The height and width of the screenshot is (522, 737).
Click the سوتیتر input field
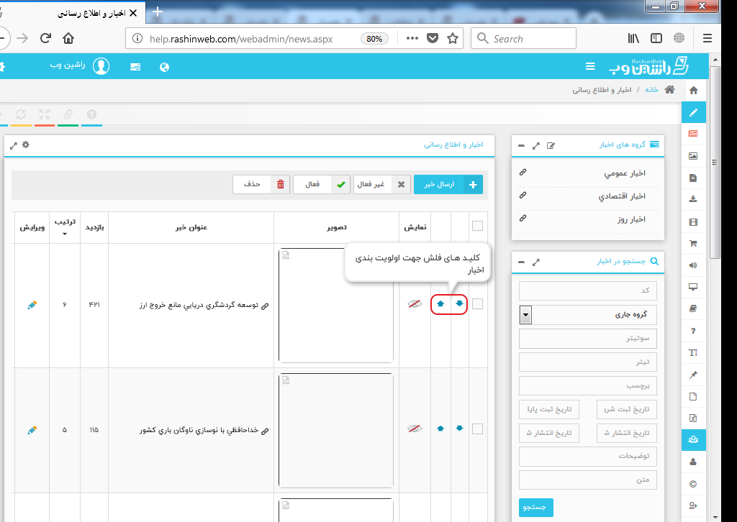(589, 339)
